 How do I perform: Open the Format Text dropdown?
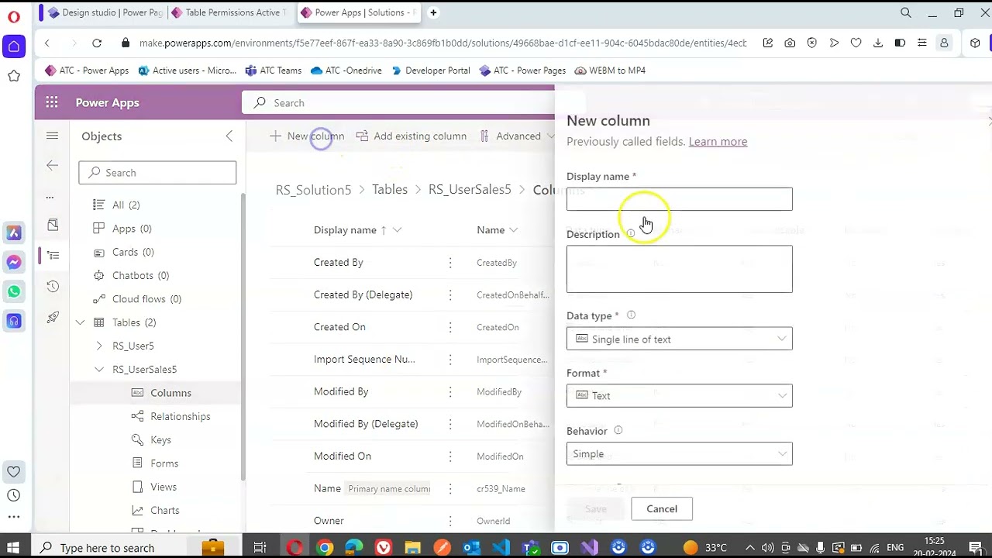click(679, 395)
